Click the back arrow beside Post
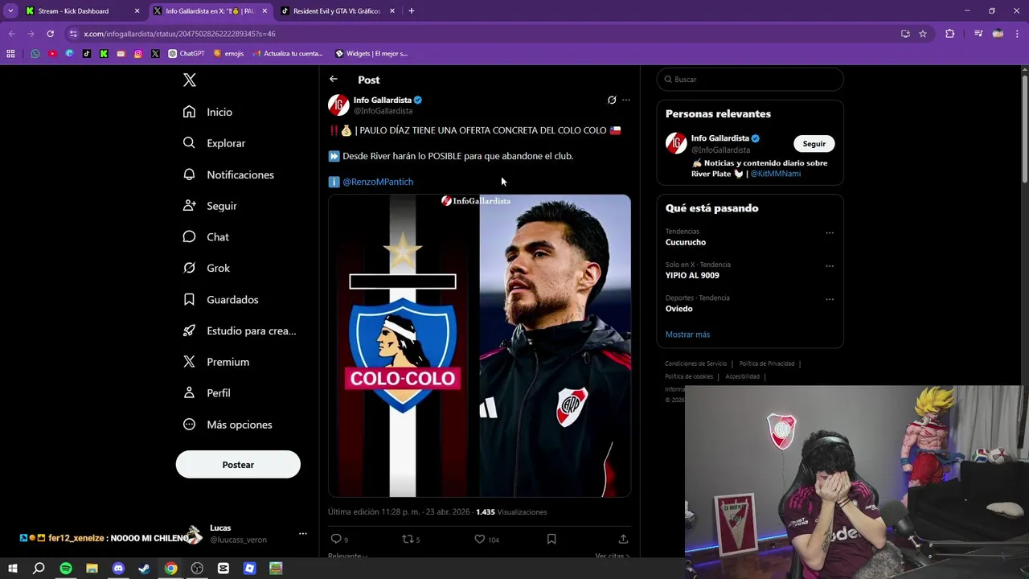 point(334,79)
